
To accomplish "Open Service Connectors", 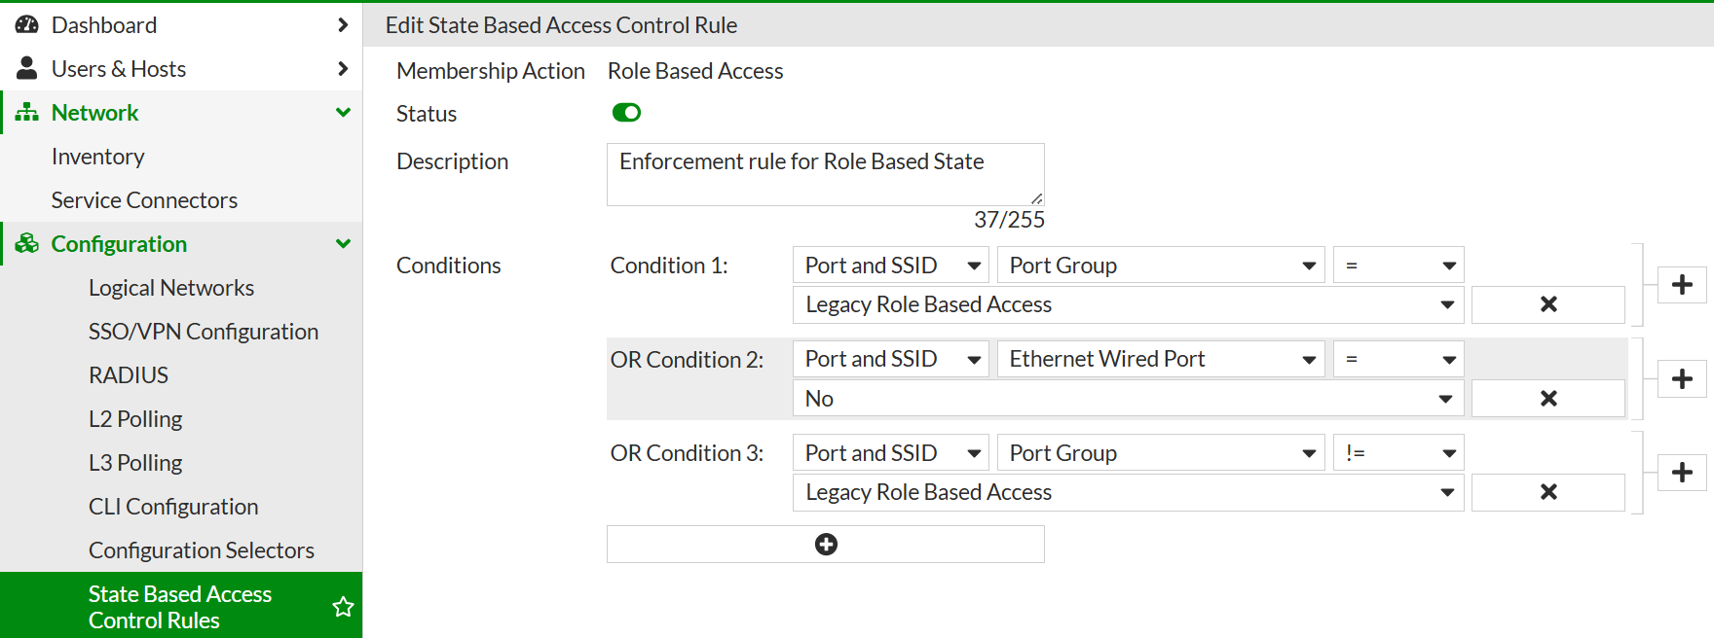I will tap(144, 200).
